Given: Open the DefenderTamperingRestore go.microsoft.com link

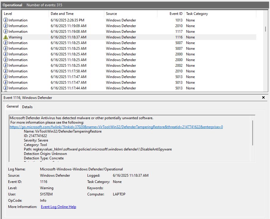Looking at the screenshot, I should [116, 127].
